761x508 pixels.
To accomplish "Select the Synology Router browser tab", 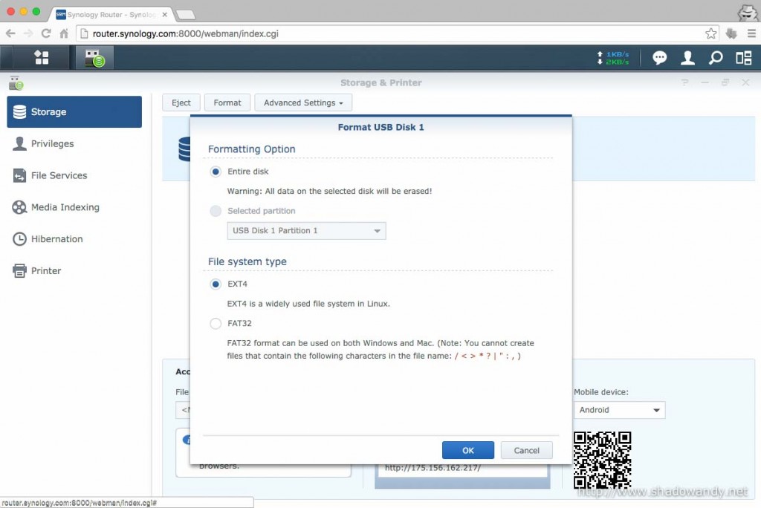I will (111, 15).
